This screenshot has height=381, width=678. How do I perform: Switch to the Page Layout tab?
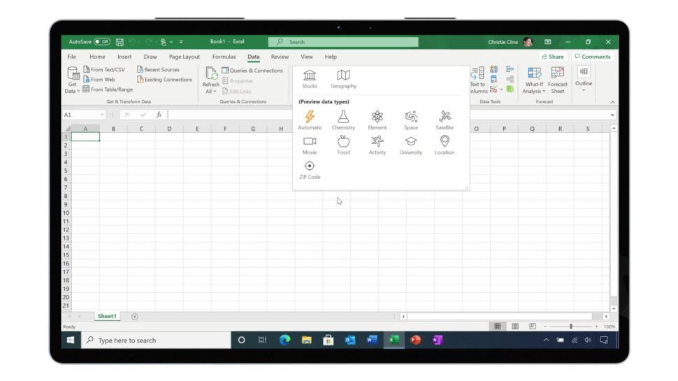(185, 57)
